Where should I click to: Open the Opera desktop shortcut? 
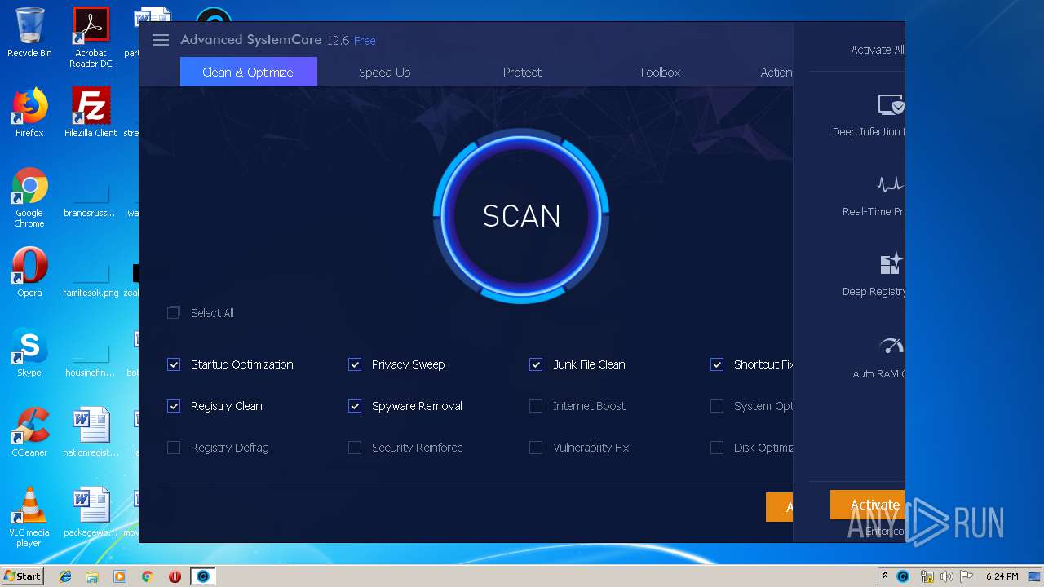29,272
